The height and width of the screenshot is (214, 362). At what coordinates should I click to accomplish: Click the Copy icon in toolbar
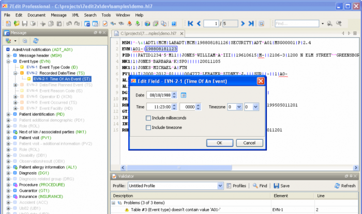51,24
